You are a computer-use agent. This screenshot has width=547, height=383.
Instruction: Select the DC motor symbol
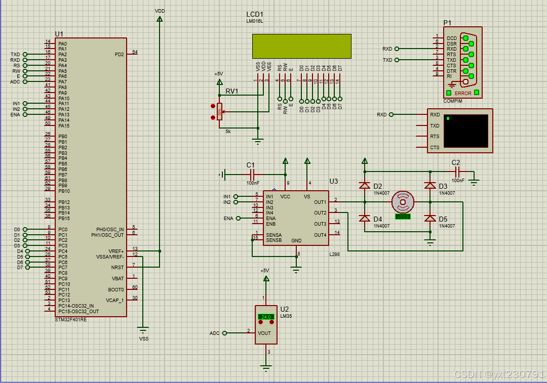pyautogui.click(x=403, y=202)
